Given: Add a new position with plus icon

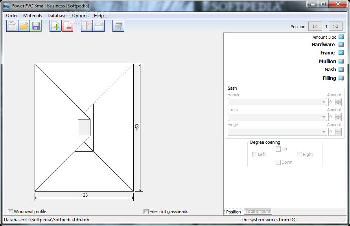Looking at the screenshot, I should (x=55, y=26).
